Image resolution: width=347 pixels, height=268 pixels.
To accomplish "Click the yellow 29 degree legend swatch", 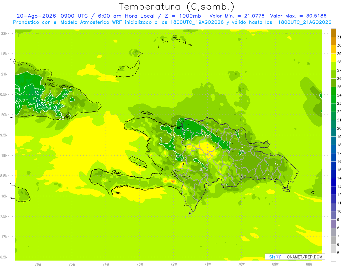I will tap(333, 58).
